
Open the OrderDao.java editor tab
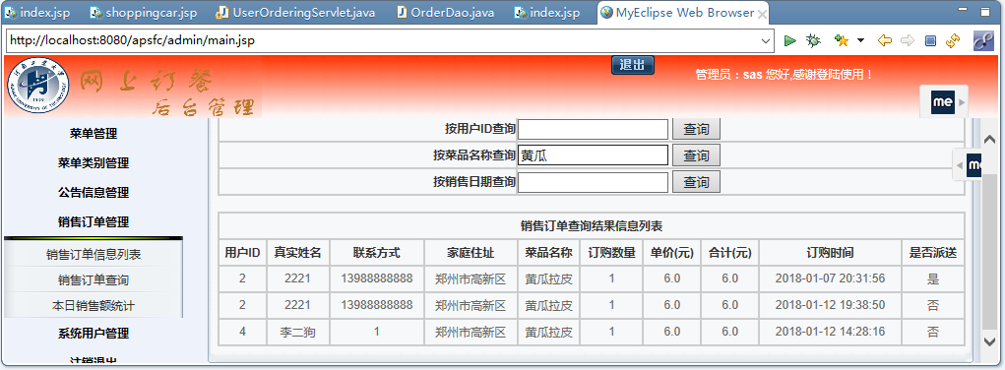(446, 12)
